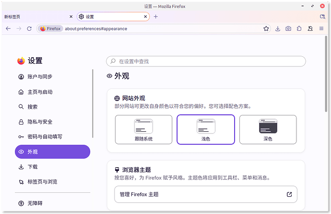Close the Firefox window
The width and height of the screenshot is (331, 214).
tap(322, 6)
